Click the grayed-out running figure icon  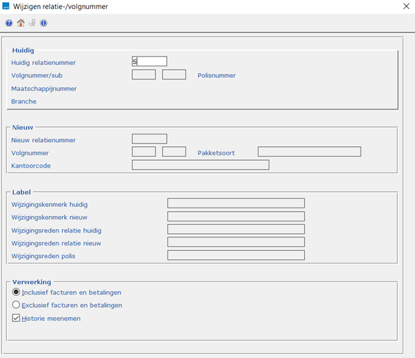point(32,23)
